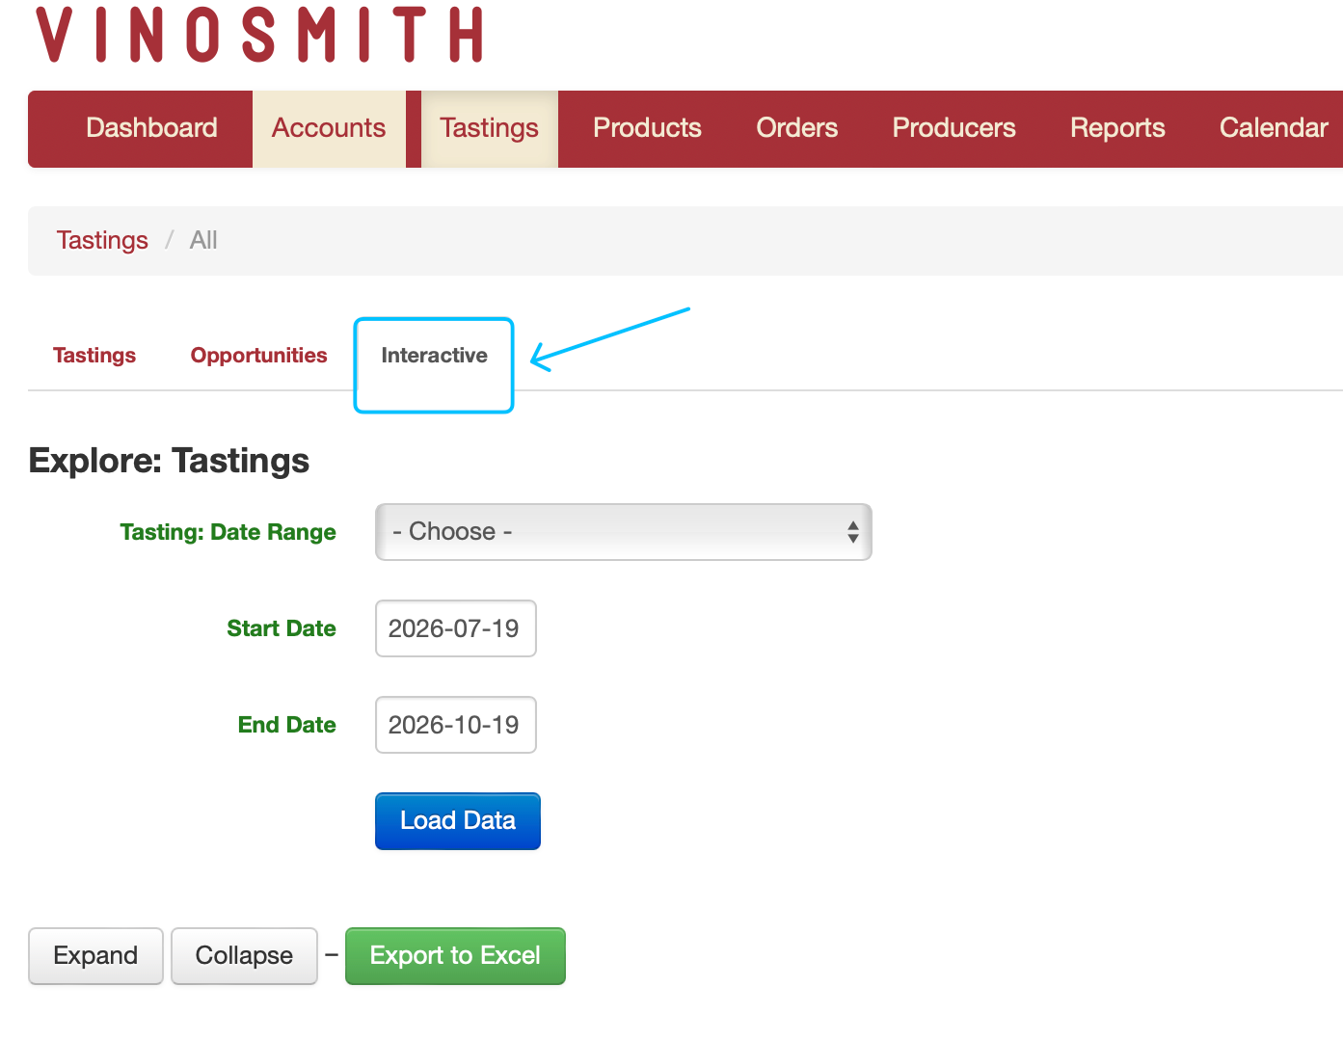Viewport: 1343px width, 1040px height.
Task: Click the Vinosmith logo
Action: pyautogui.click(x=259, y=35)
